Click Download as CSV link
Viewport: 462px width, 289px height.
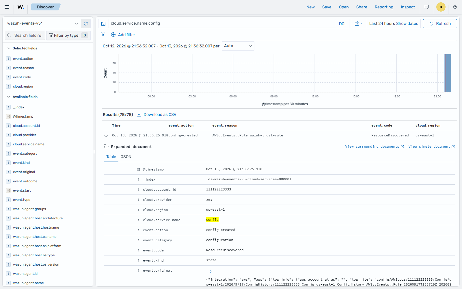[x=160, y=114]
